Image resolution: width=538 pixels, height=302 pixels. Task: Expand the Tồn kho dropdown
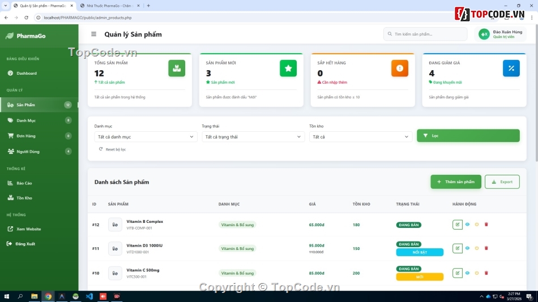coord(360,137)
